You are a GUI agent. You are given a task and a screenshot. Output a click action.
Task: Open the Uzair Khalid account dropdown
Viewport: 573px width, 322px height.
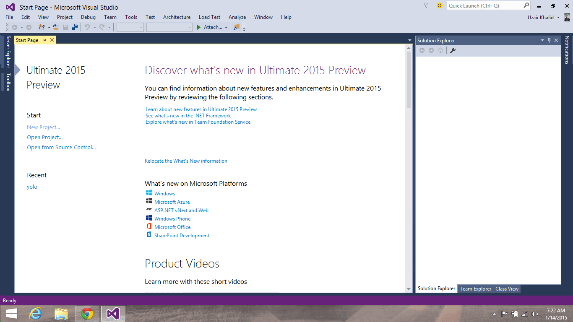tap(558, 18)
